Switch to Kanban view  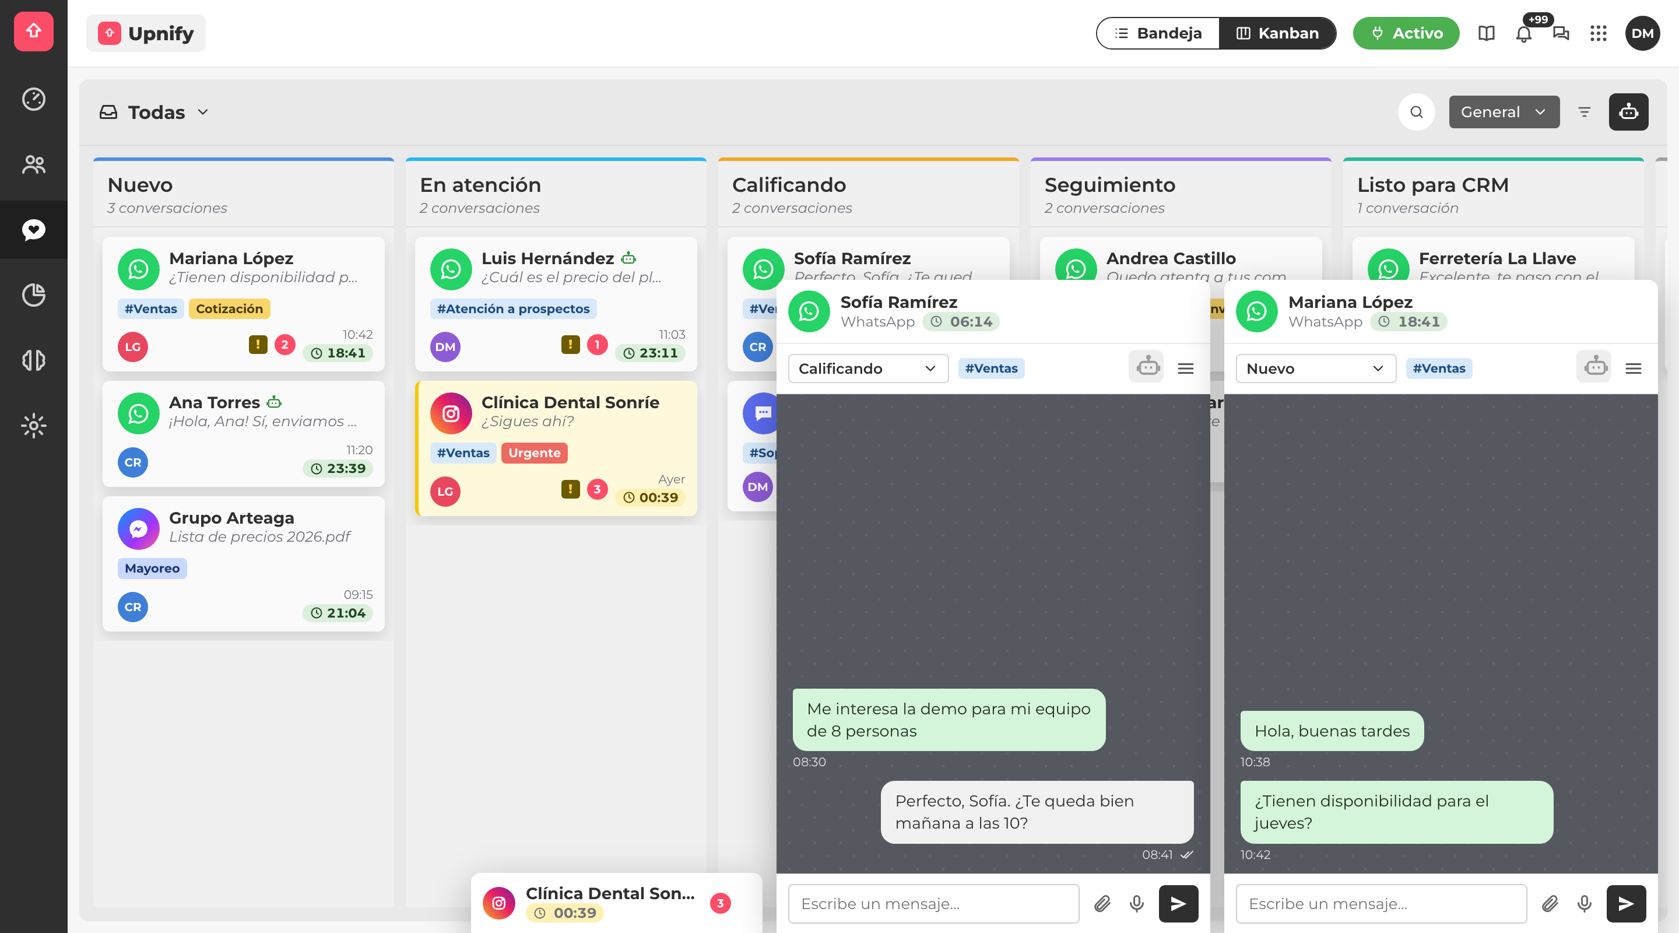click(x=1277, y=33)
